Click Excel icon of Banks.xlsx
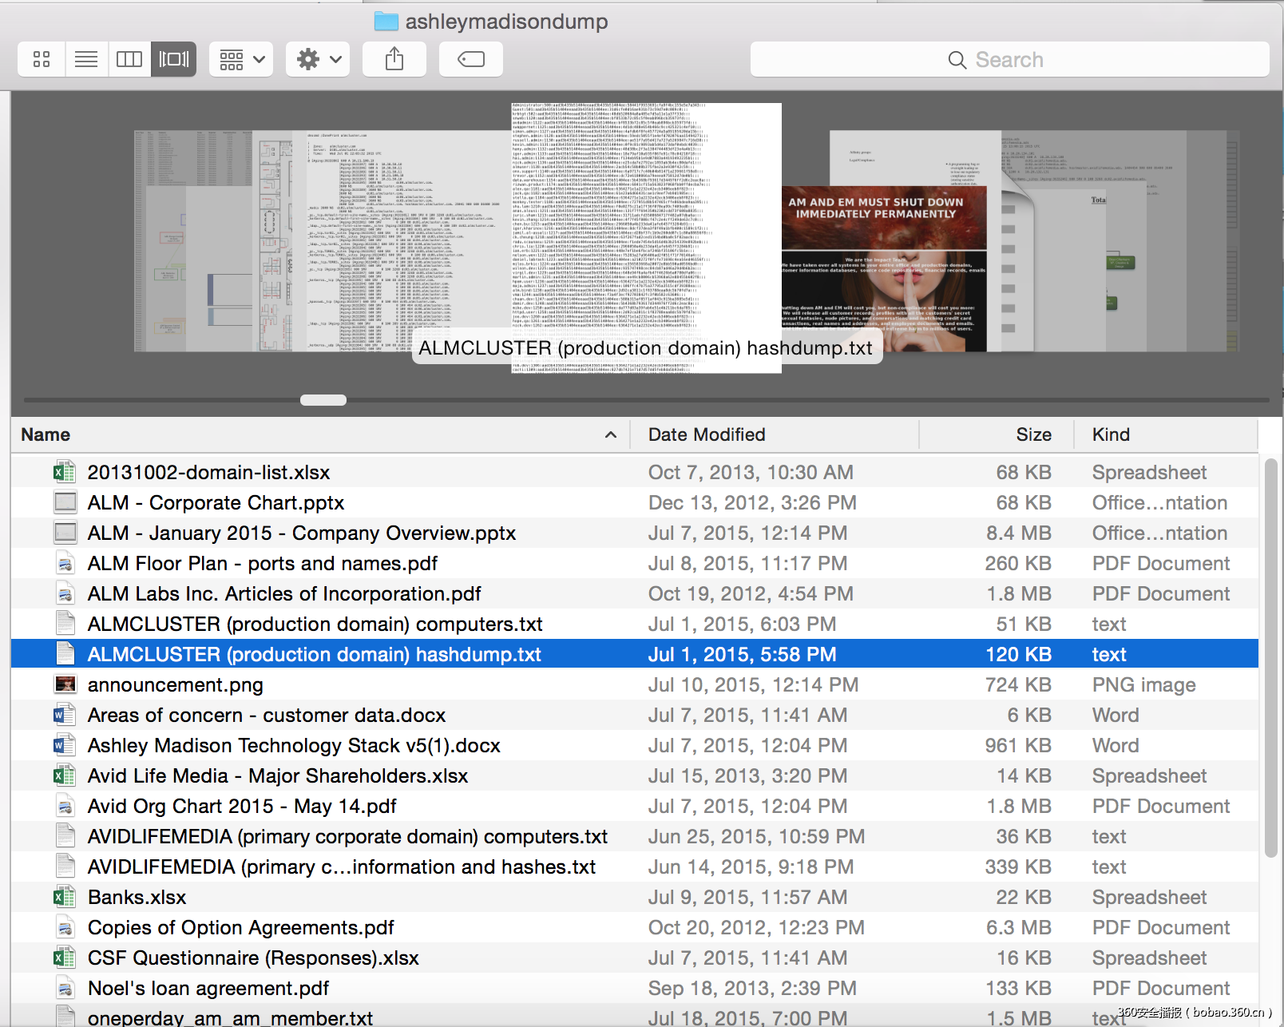Screen dimensions: 1284x1027 click(65, 897)
